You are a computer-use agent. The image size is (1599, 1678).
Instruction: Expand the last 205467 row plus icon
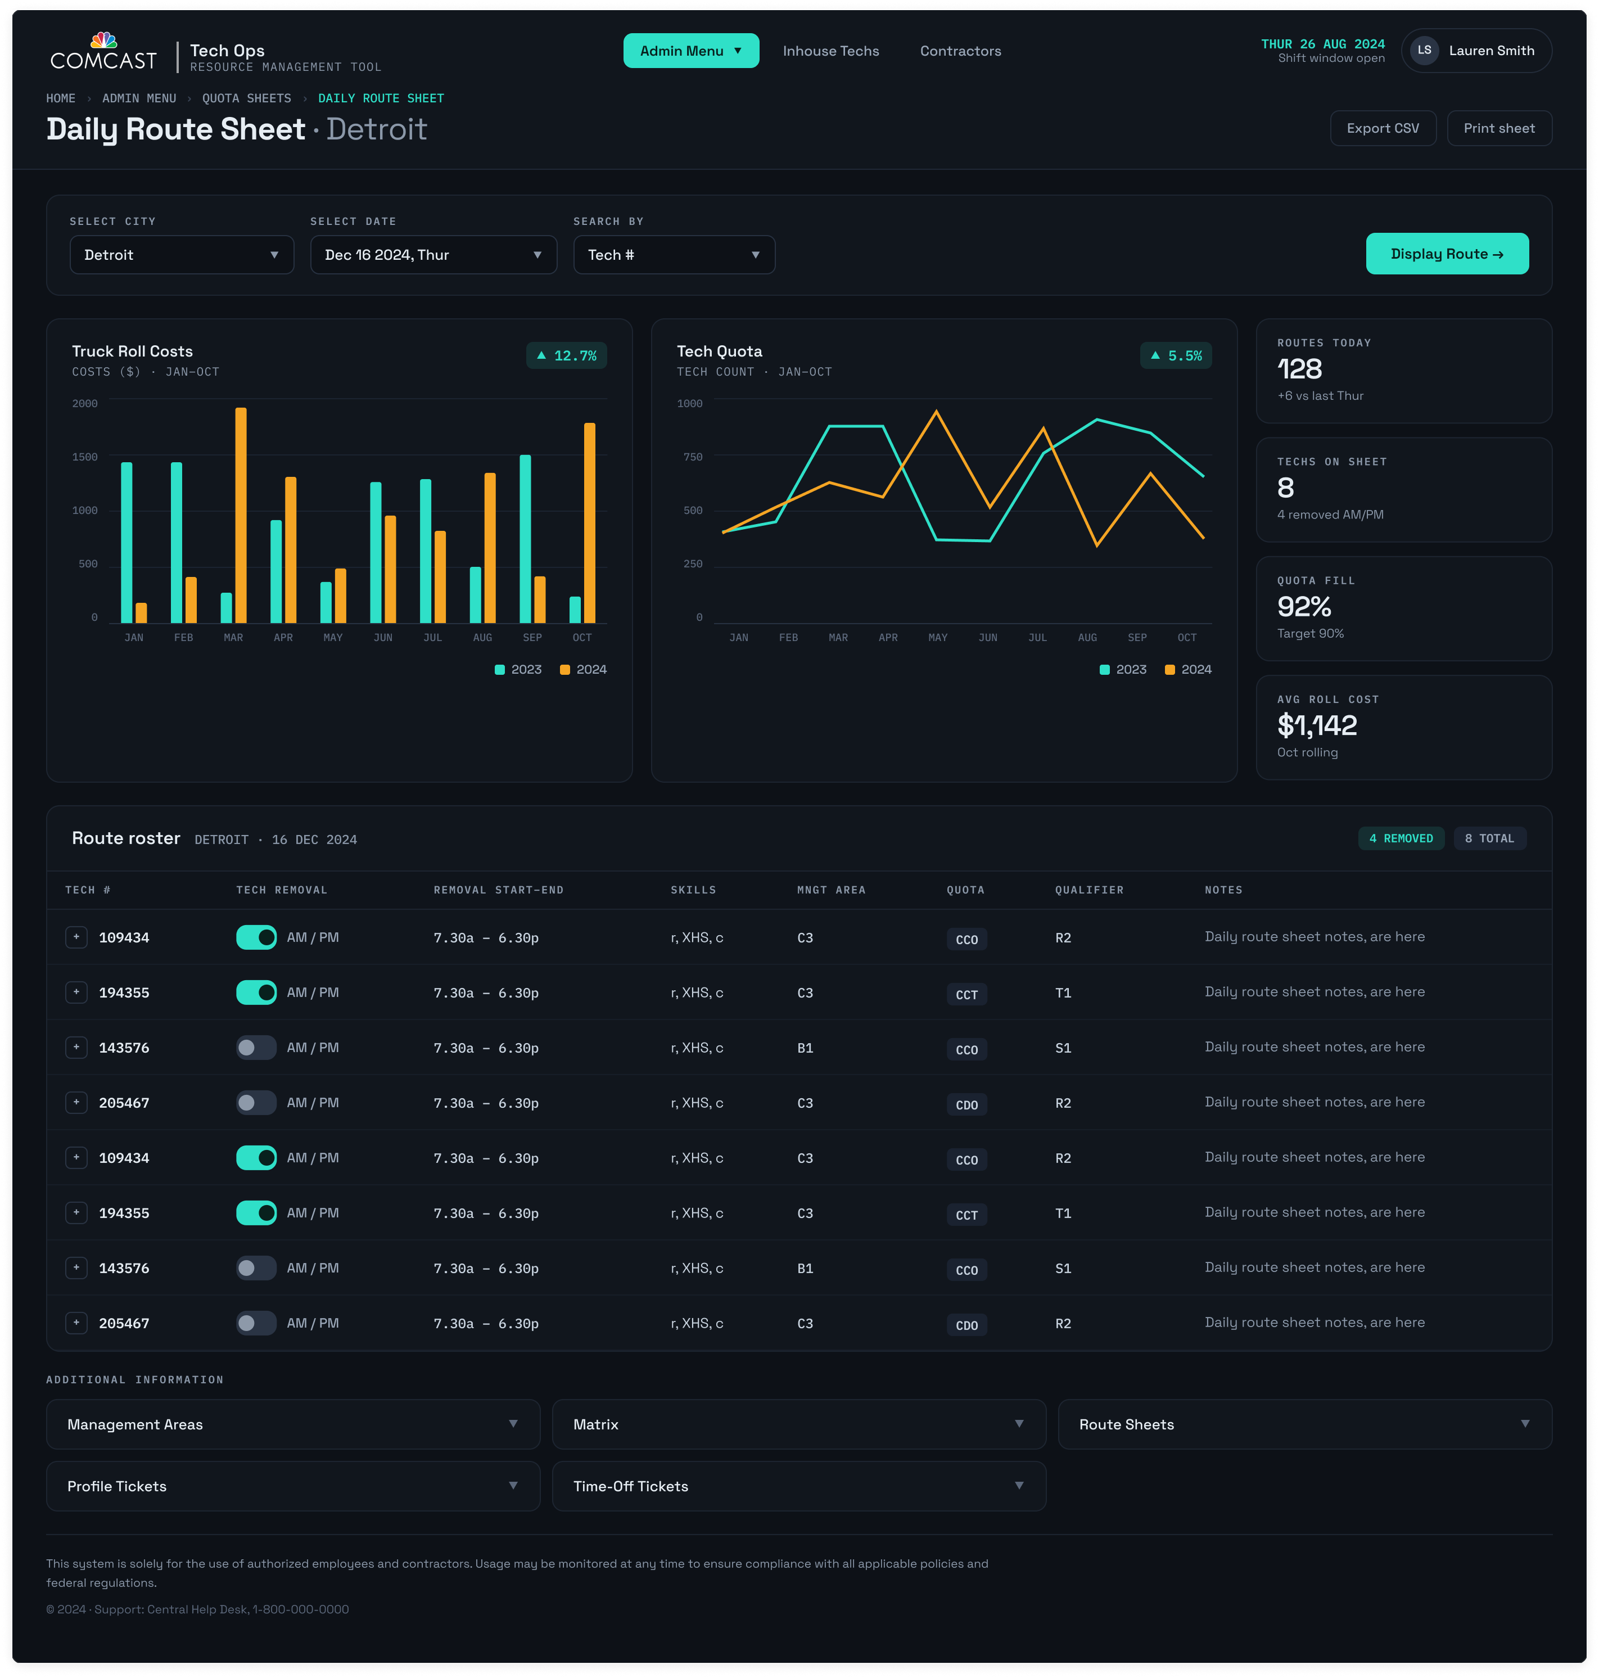(x=76, y=1323)
